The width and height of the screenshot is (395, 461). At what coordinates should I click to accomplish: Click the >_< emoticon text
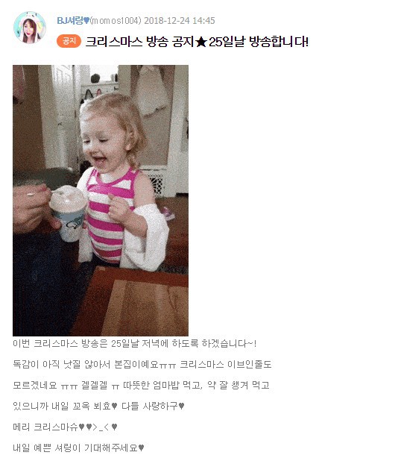[101, 427]
